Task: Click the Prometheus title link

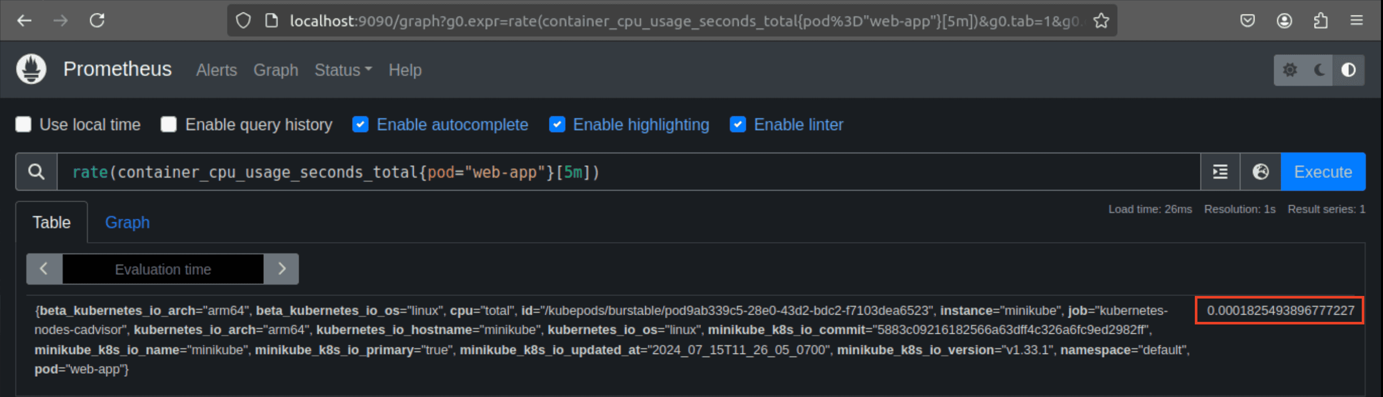Action: (x=117, y=69)
